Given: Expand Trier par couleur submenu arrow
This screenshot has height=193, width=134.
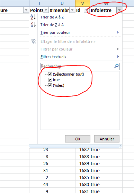Looking at the screenshot, I should (118, 32).
